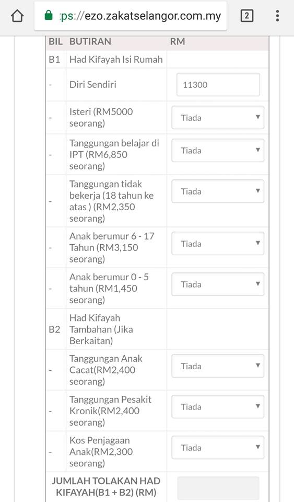Click the Jumlah Tolakan Had Kifayah total field
Screen dimensions: 294x502
pos(218,488)
